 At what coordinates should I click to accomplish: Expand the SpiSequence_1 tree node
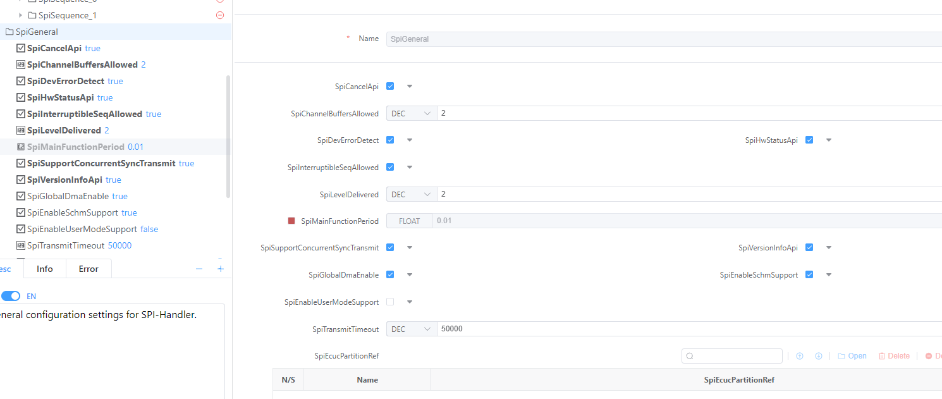click(21, 15)
